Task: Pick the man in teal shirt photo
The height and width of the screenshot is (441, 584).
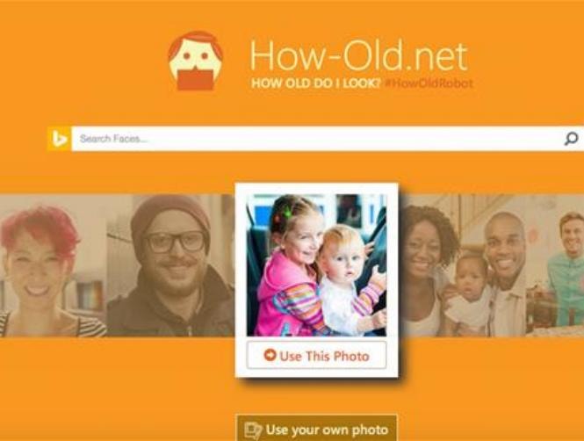Action: (566, 266)
